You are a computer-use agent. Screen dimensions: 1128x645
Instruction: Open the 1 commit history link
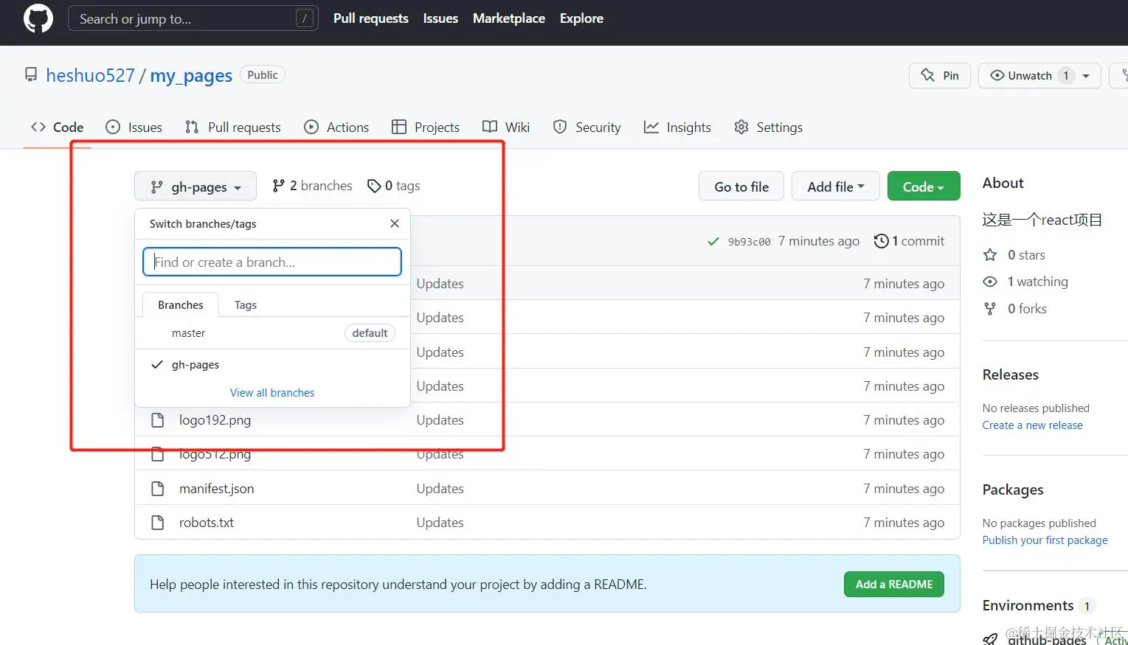tap(909, 241)
